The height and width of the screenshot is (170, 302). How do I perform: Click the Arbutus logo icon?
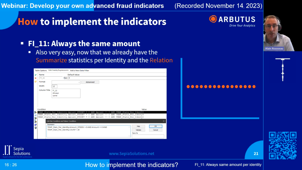pos(213,19)
